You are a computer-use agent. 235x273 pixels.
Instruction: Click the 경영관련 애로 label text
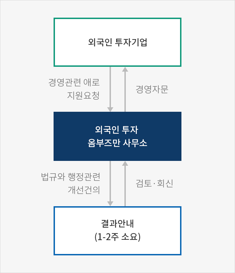point(74,82)
